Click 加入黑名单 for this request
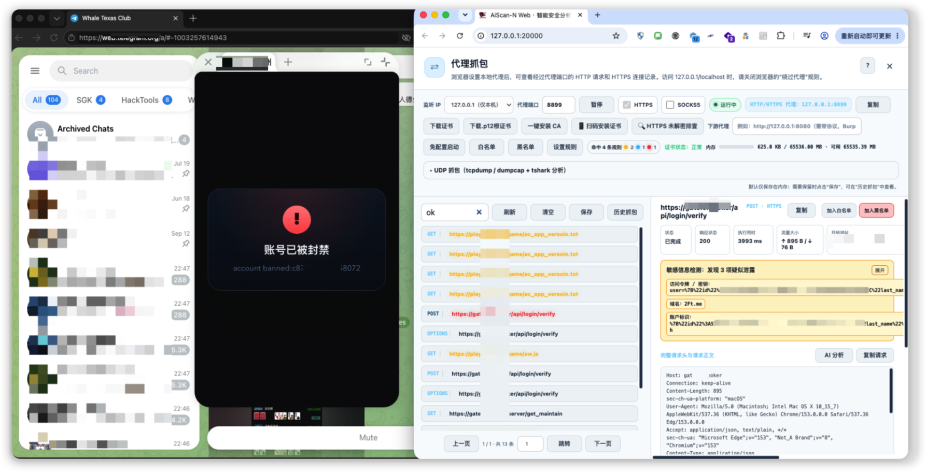 click(x=876, y=210)
